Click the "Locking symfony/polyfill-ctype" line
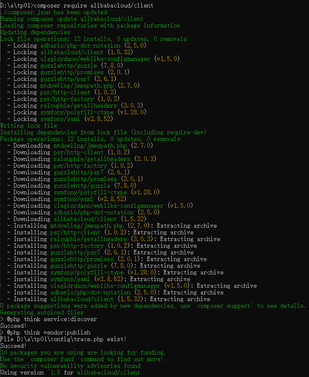The height and width of the screenshot is (377, 309). click(80, 112)
